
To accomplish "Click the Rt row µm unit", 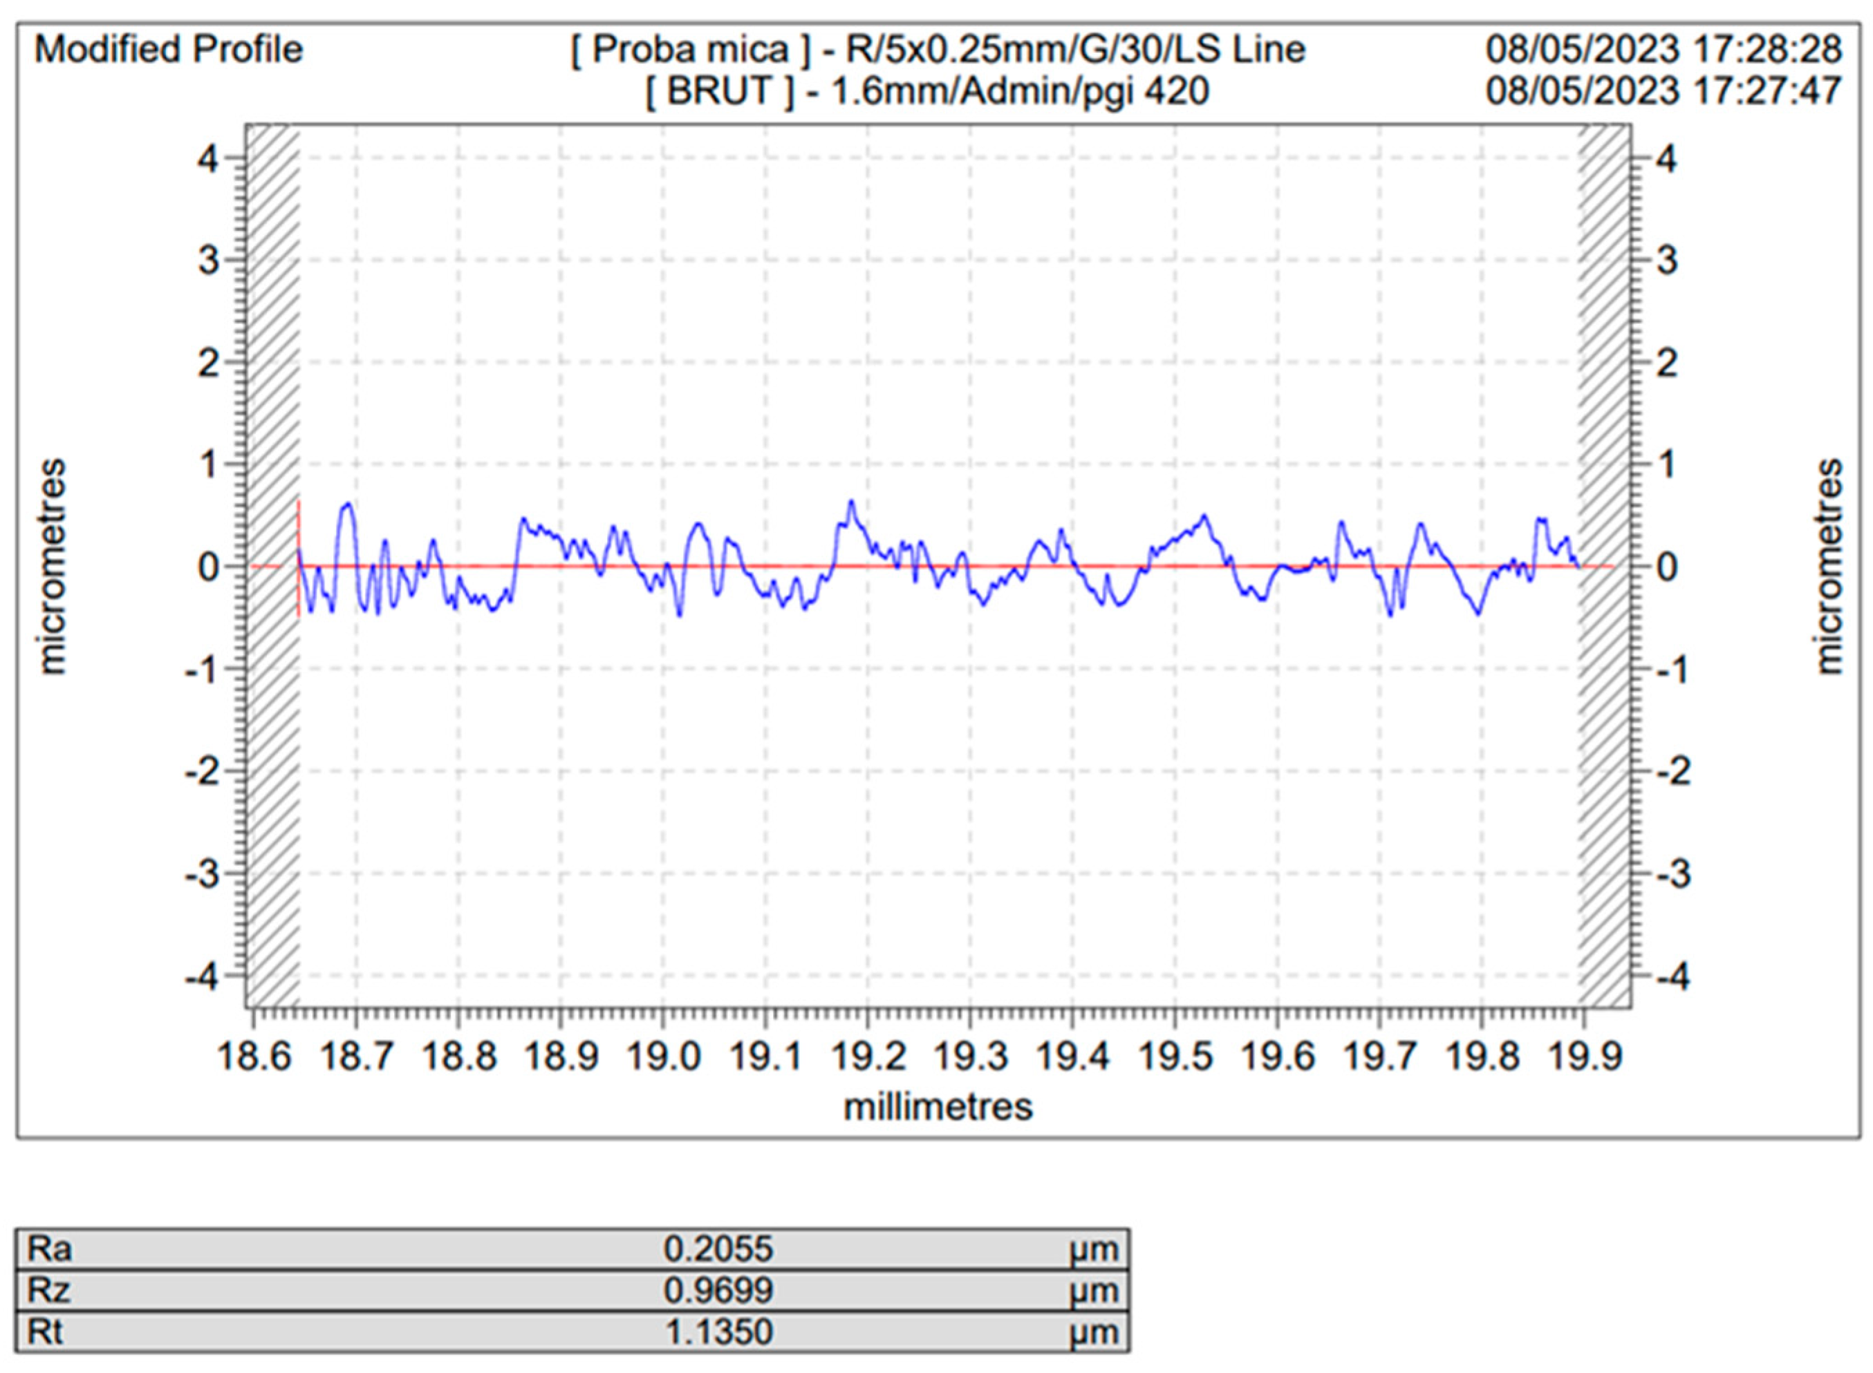I will coord(1093,1334).
